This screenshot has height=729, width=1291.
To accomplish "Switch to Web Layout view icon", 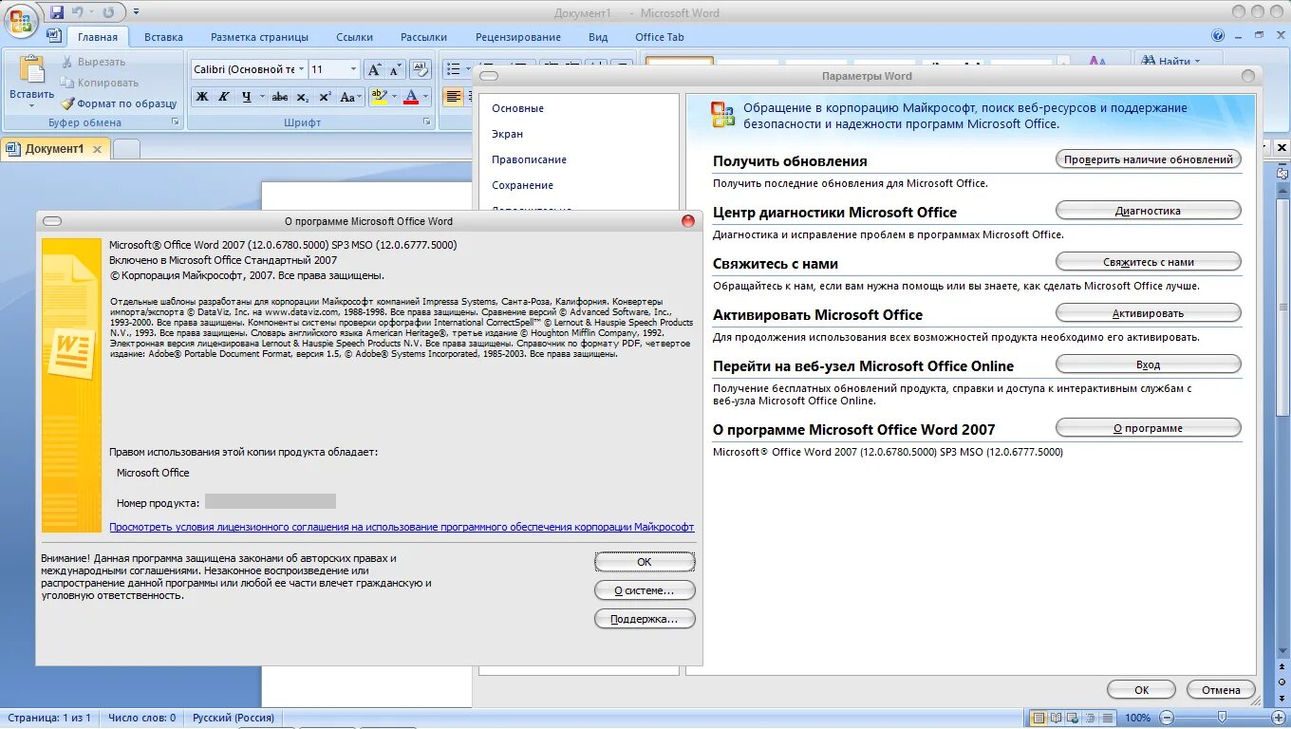I will click(x=1073, y=718).
